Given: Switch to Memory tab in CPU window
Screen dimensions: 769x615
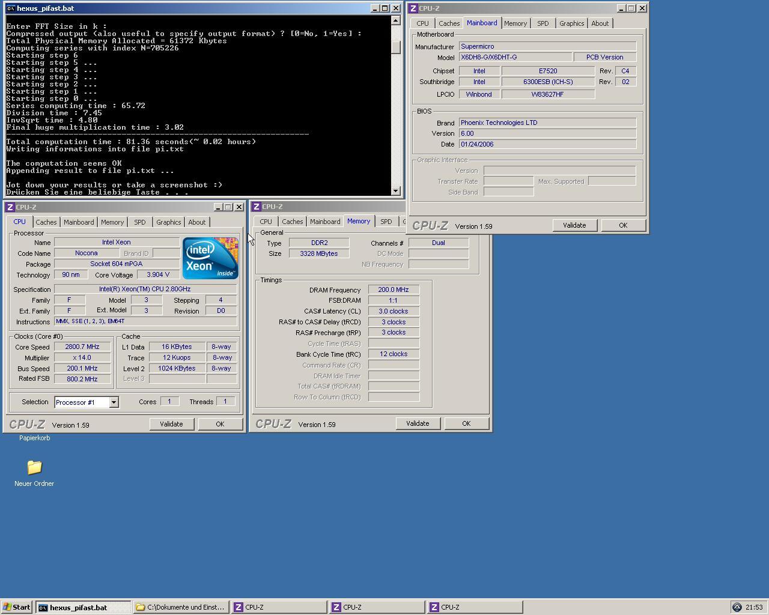Looking at the screenshot, I should click(x=112, y=222).
